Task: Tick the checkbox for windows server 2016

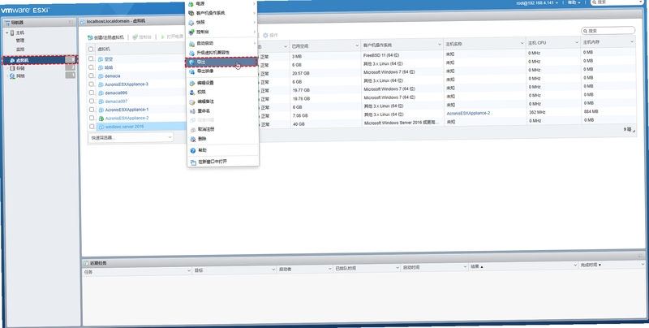Action: (92, 127)
